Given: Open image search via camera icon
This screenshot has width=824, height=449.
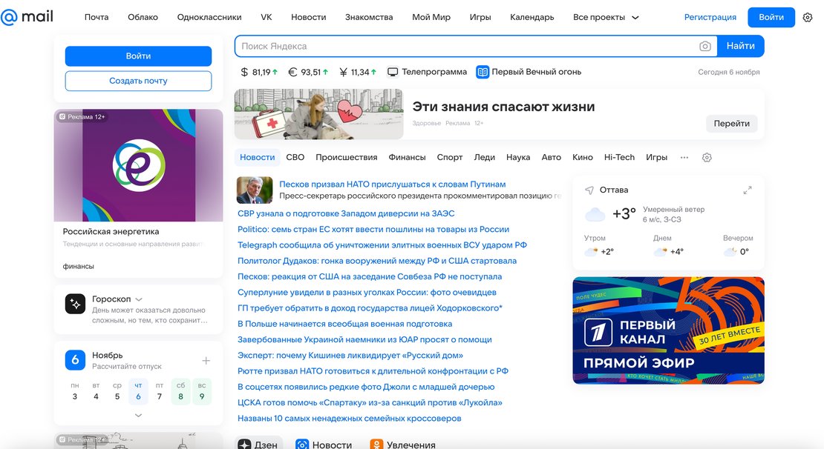Looking at the screenshot, I should coord(704,46).
